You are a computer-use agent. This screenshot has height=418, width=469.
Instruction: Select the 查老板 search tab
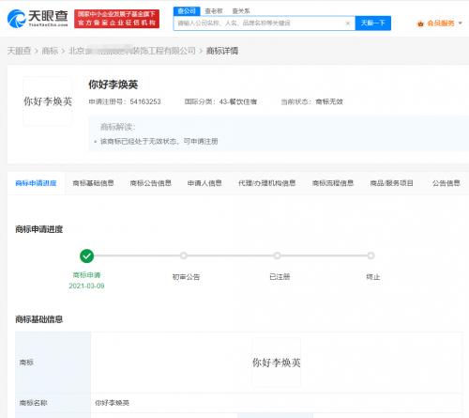(x=214, y=11)
